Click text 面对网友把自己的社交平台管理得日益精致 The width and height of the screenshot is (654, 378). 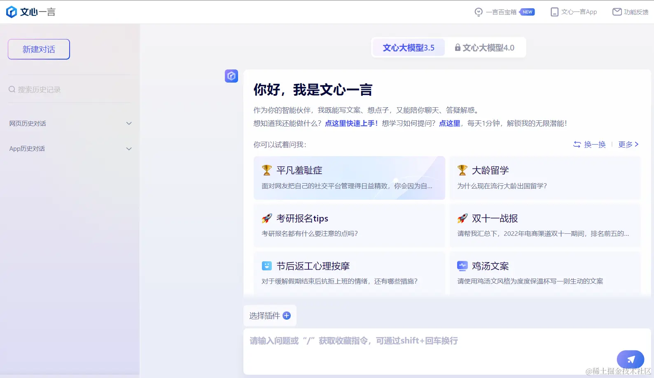(x=325, y=186)
